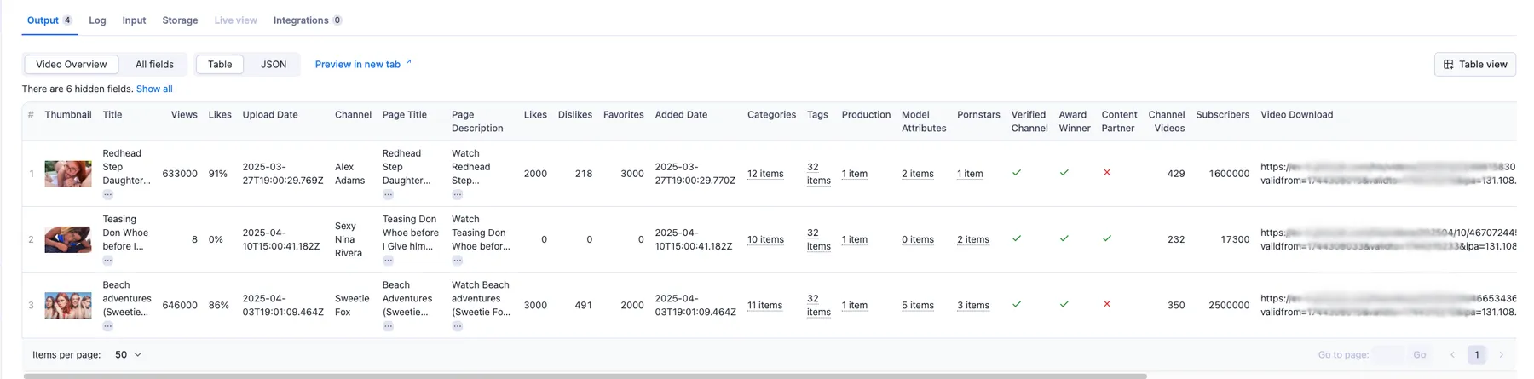Go to the previous page arrow

point(1452,355)
